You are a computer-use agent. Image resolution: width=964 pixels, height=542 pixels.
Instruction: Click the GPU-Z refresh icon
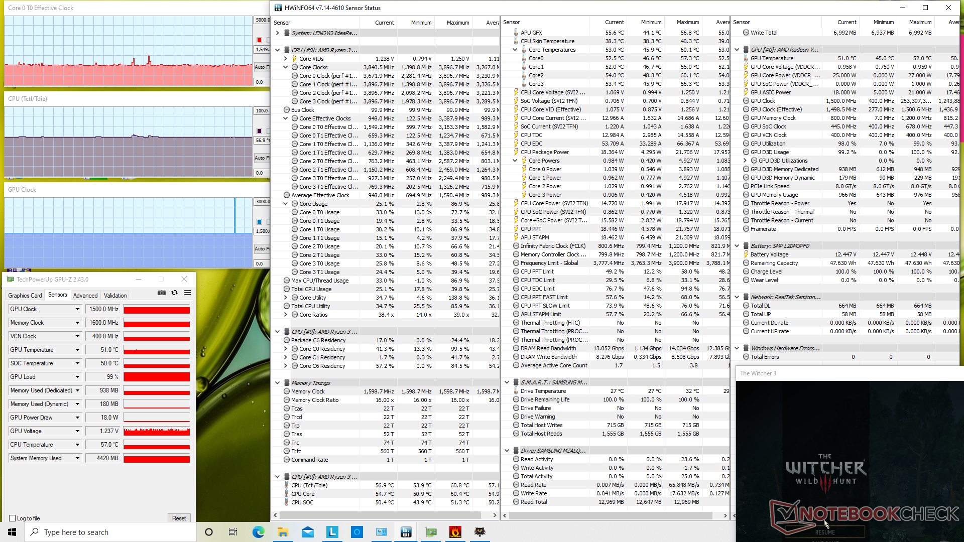(x=174, y=293)
